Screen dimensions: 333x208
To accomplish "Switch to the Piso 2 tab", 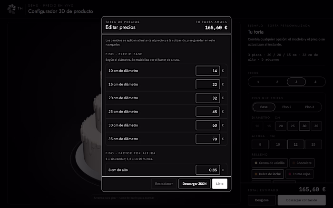I will [287, 107].
